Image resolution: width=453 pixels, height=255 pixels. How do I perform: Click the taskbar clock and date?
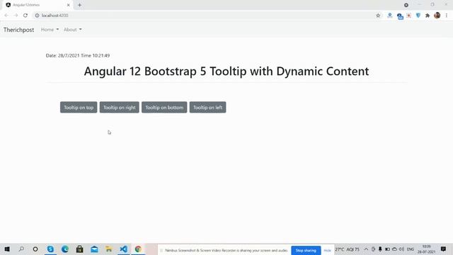(426, 249)
